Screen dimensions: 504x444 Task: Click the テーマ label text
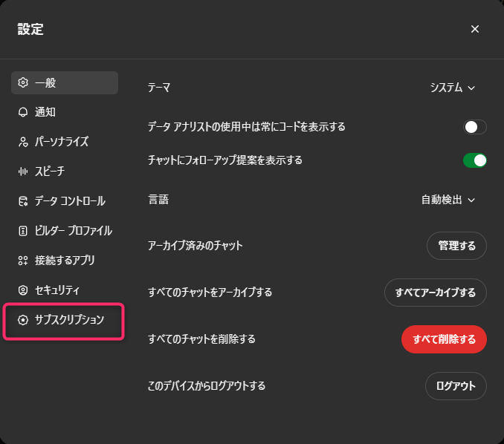click(159, 88)
